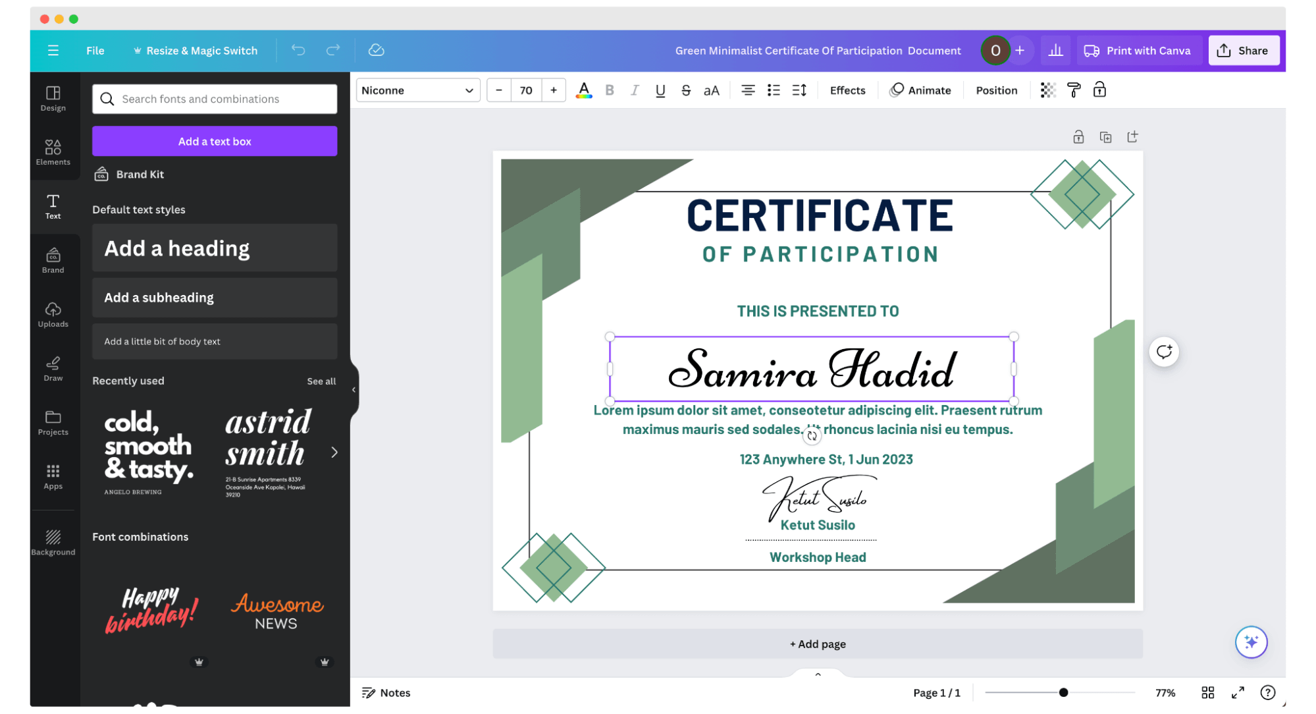Click the add comment bubble icon
Image resolution: width=1316 pixels, height=714 pixels.
tap(1164, 352)
